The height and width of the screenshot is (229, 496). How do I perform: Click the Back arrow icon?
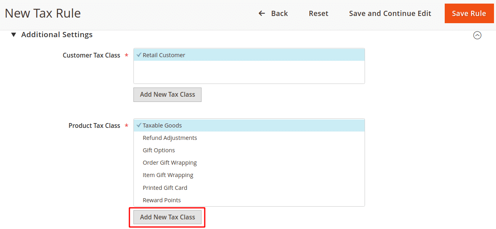[262, 14]
